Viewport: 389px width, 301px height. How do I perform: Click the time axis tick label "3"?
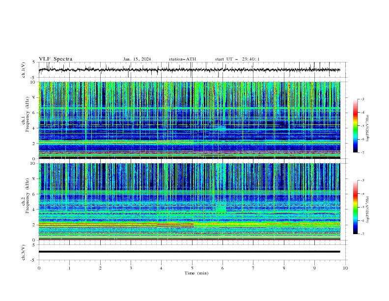coord(131,268)
